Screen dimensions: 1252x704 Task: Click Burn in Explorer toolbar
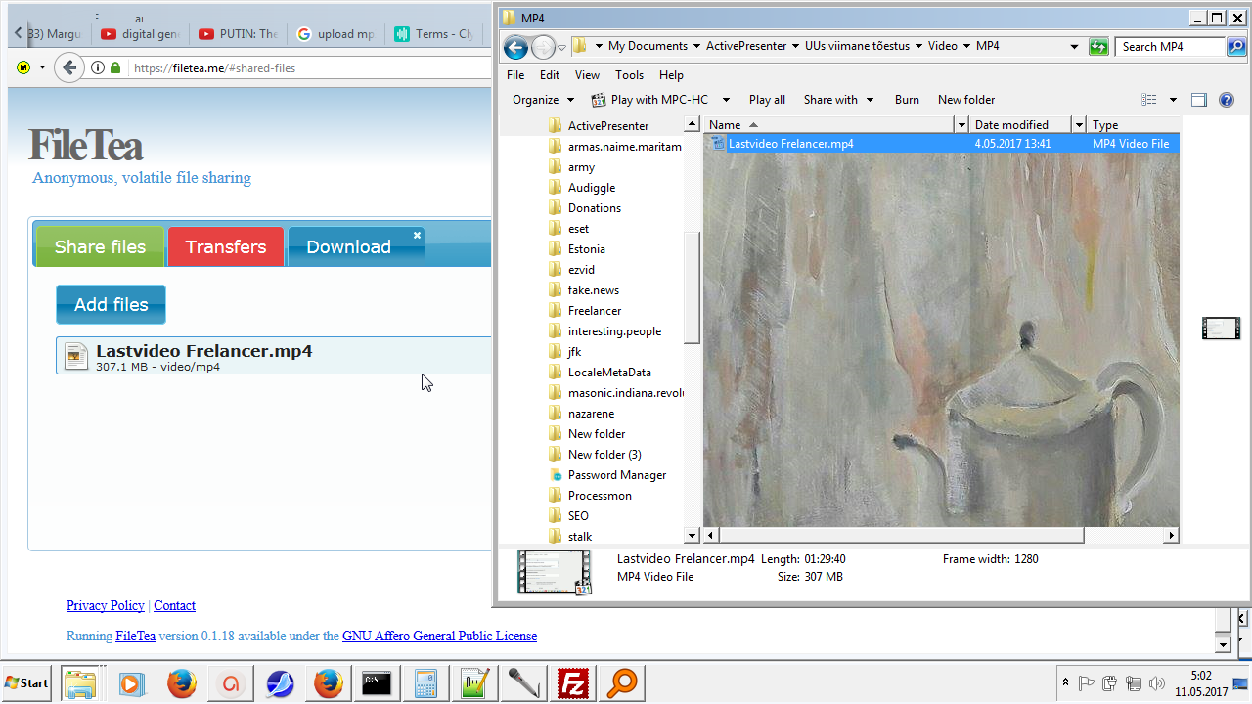pyautogui.click(x=907, y=100)
